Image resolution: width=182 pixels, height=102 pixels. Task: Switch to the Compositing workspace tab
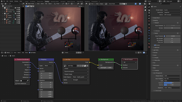94,2
